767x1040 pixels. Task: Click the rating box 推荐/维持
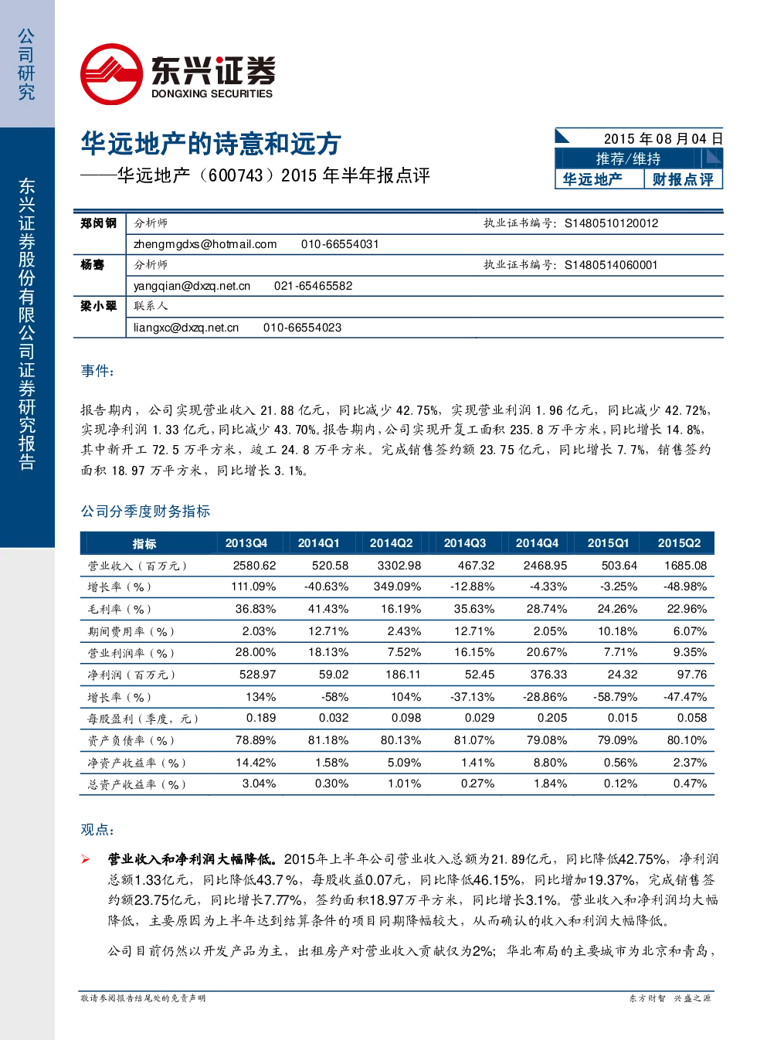(628, 158)
